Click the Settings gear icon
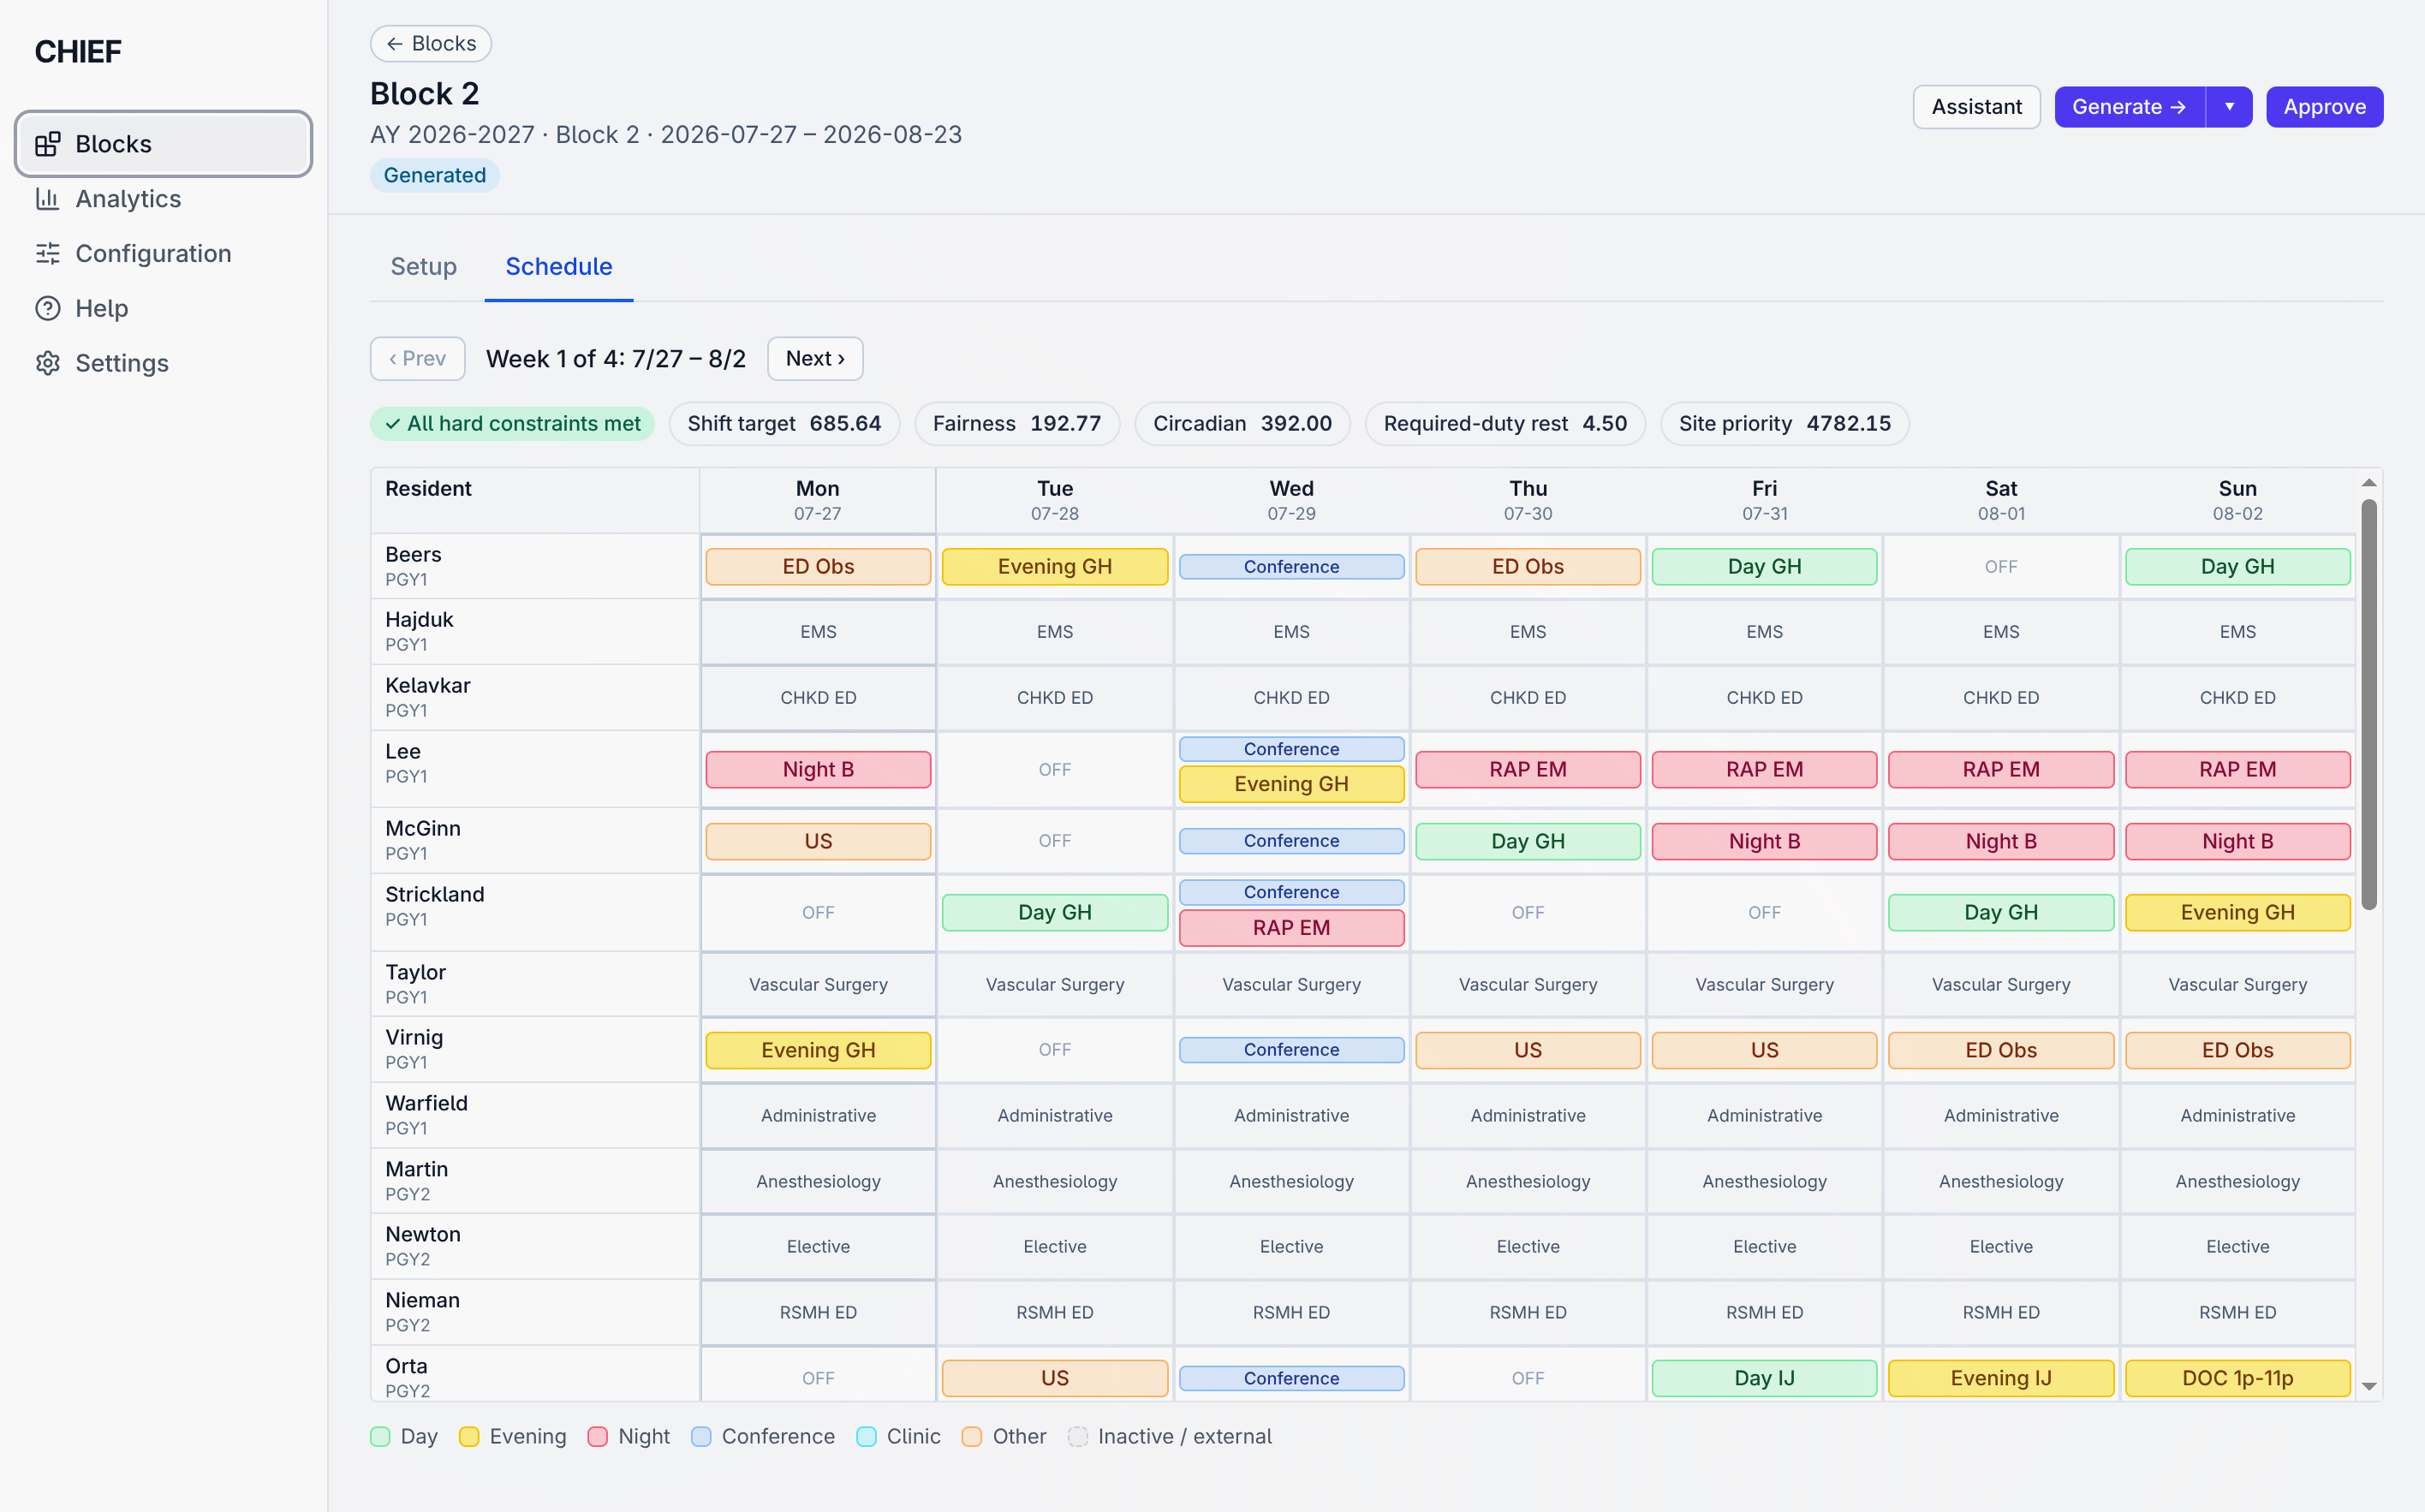The image size is (2425, 1512). coord(47,363)
